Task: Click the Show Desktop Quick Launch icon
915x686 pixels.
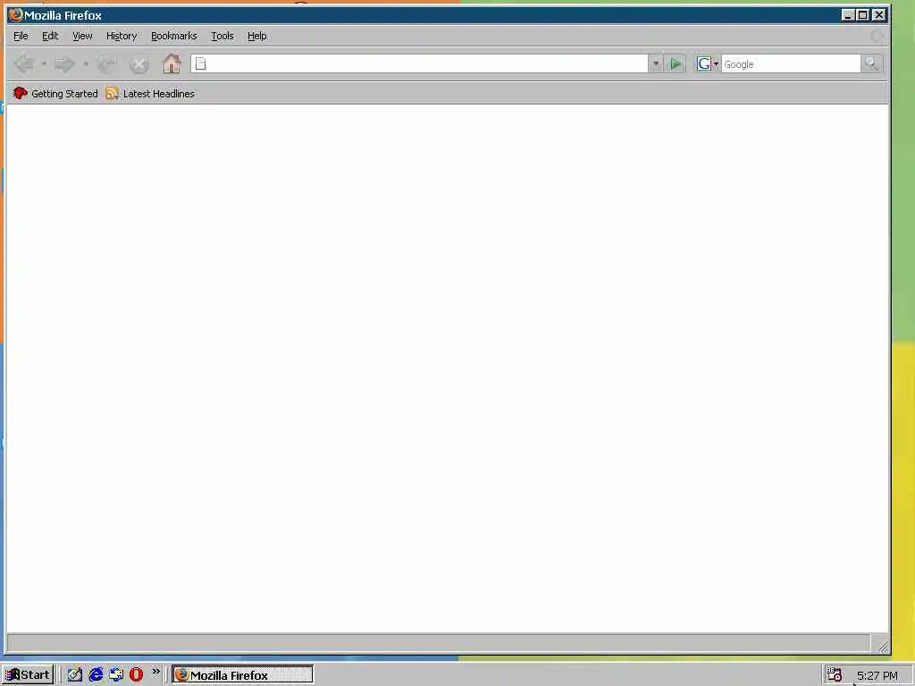Action: [116, 675]
